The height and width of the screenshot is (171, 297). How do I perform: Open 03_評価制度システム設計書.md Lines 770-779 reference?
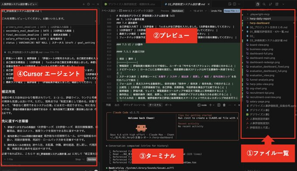click(31, 52)
